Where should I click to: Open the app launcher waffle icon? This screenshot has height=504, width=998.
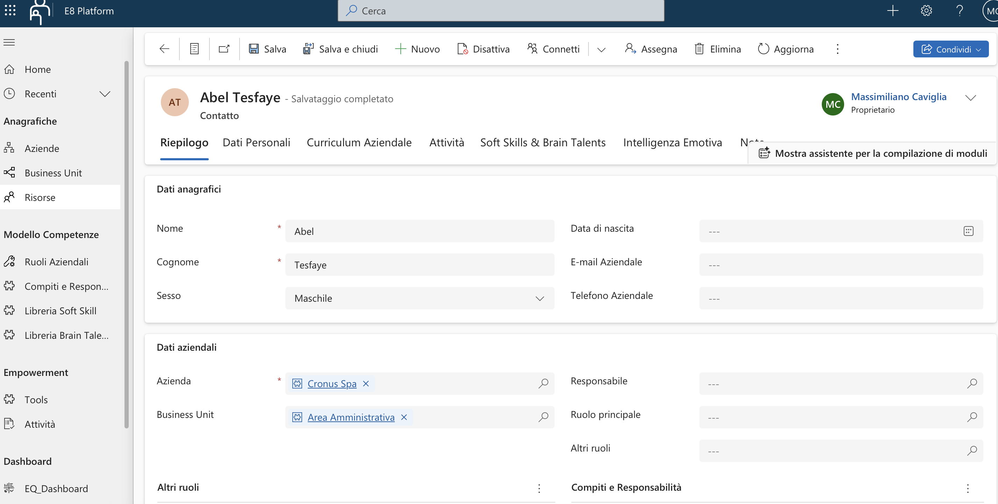click(x=10, y=10)
